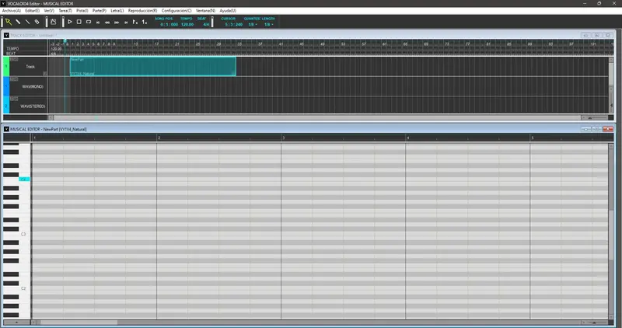Open the LENGTH dropdown
Screen dimensions: 622x328
267,24
